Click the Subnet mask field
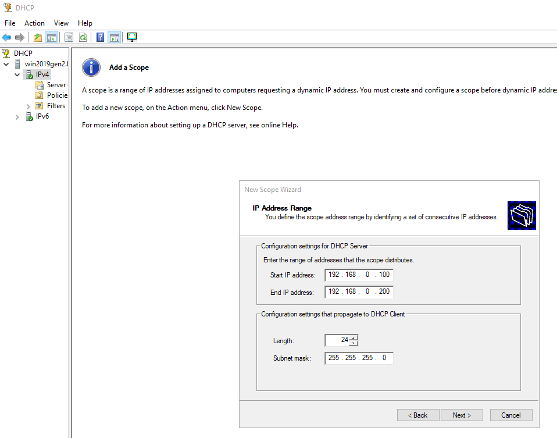557x438 pixels. pos(359,358)
